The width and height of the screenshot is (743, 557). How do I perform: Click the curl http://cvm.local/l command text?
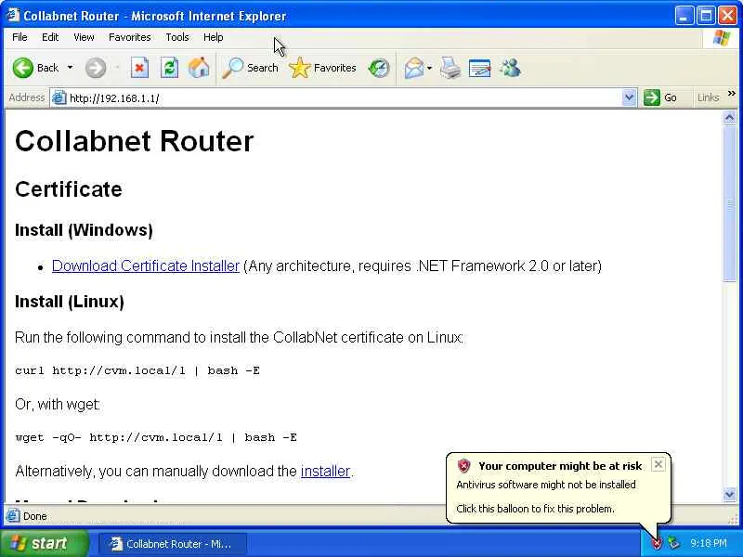(137, 370)
